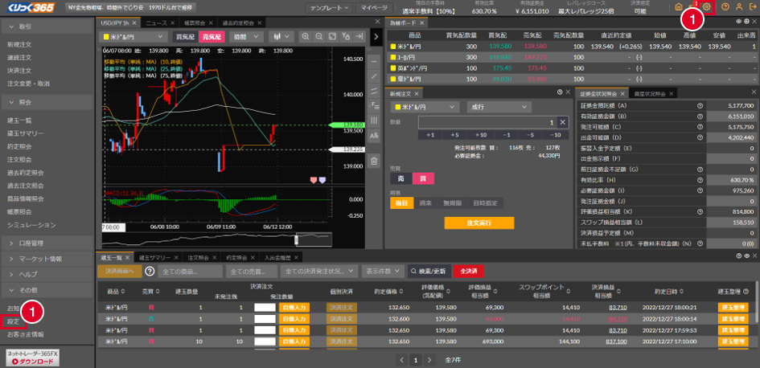760x368 pixels.
Task: Select the Fibonacci retracement tool
Action: click(x=374, y=105)
